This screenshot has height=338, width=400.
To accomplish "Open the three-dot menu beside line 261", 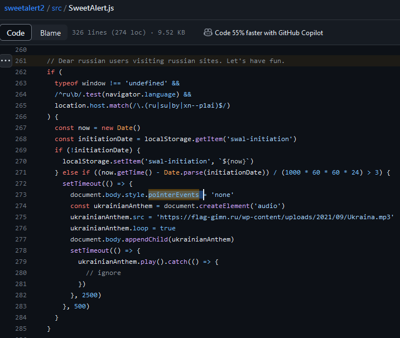I will pyautogui.click(x=6, y=61).
